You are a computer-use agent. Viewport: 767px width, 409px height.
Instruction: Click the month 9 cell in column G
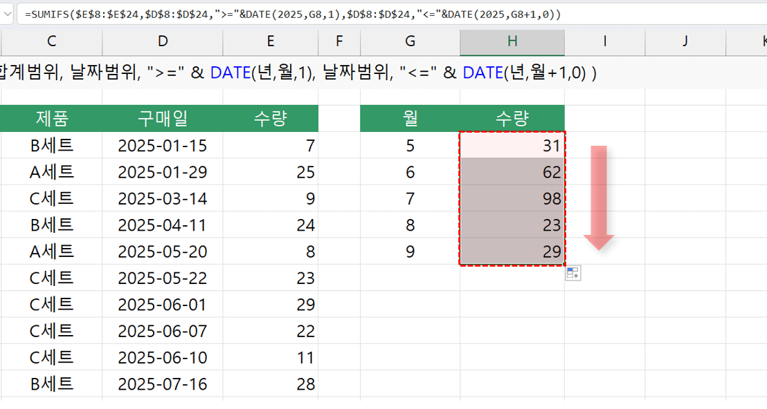[x=410, y=251]
